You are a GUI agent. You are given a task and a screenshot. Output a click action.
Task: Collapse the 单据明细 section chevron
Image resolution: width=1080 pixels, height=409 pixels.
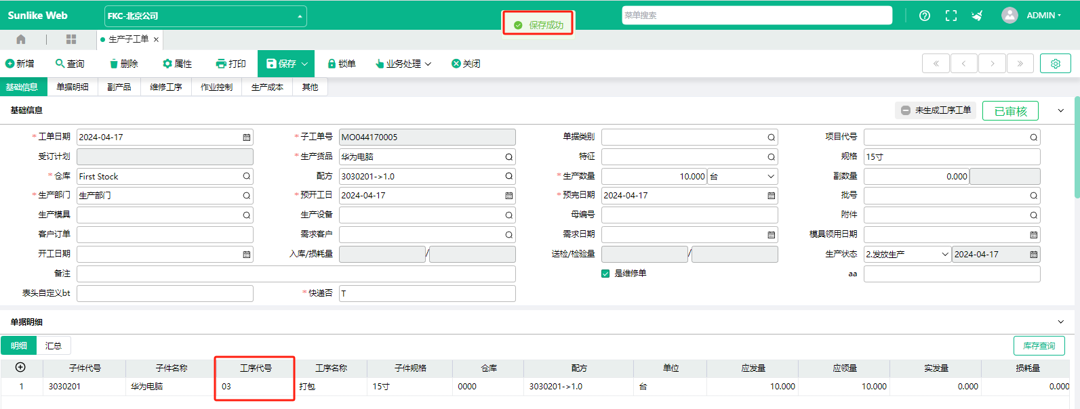pos(1061,322)
